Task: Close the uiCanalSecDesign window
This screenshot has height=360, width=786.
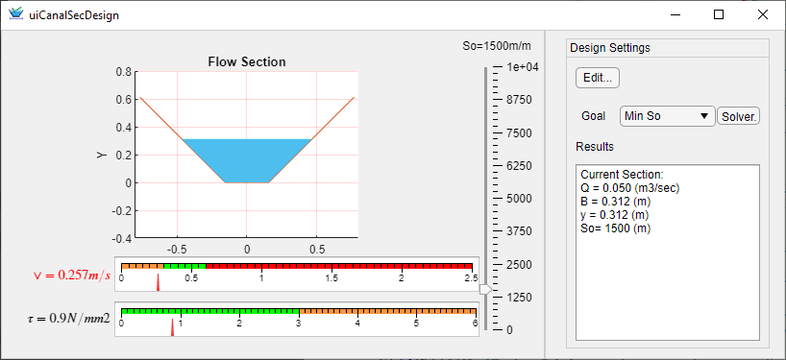Action: point(762,14)
